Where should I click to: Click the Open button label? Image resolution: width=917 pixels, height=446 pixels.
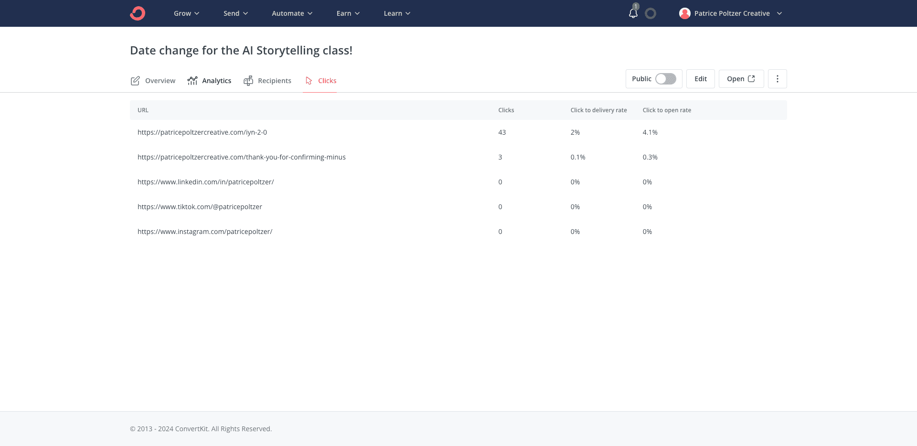click(736, 79)
